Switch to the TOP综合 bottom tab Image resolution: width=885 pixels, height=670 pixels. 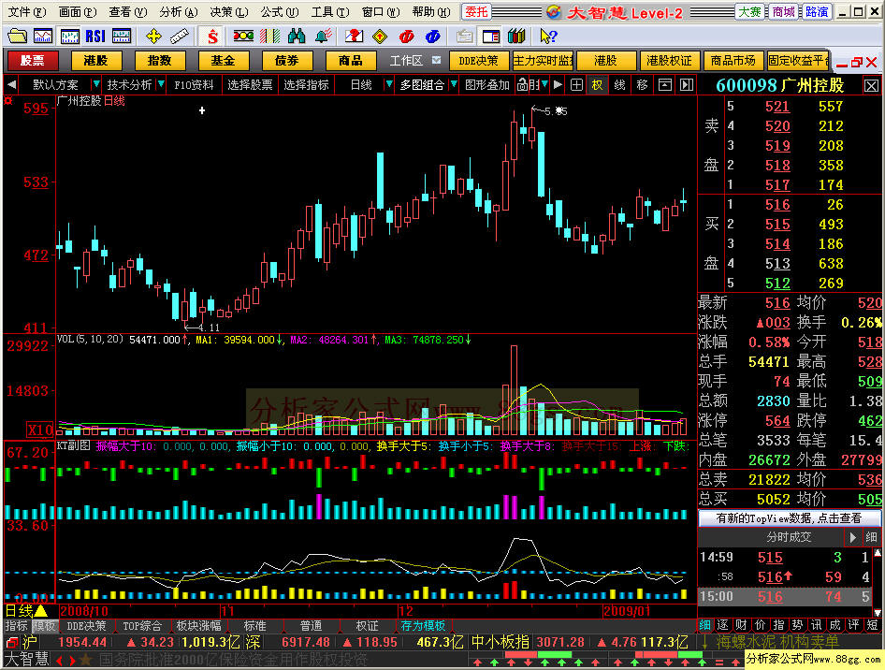point(142,625)
